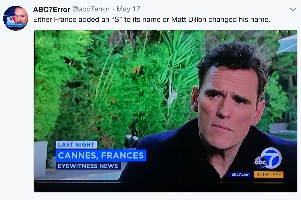Click the umbrella edge in photo corner
This screenshot has width=301, height=200.
pos(287,44)
